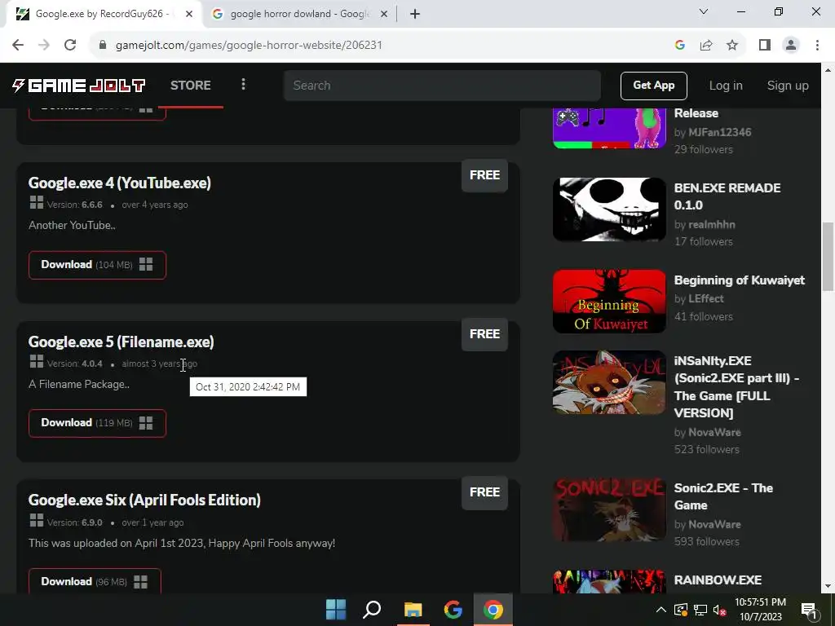Click the Get App button
The width and height of the screenshot is (835, 626).
click(x=653, y=85)
